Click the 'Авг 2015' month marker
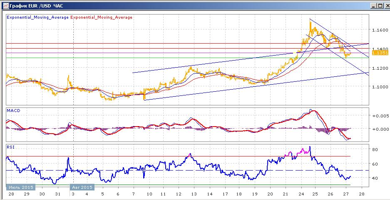 (x=82, y=187)
